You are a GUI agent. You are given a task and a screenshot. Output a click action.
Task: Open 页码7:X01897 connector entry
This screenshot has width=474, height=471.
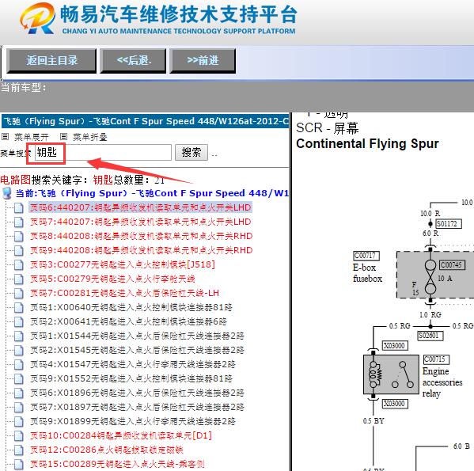pos(137,407)
